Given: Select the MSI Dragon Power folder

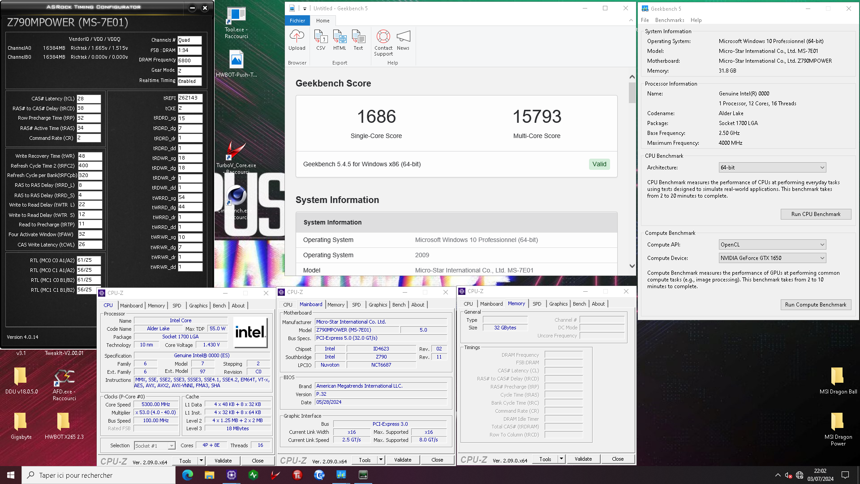Looking at the screenshot, I should 838,429.
